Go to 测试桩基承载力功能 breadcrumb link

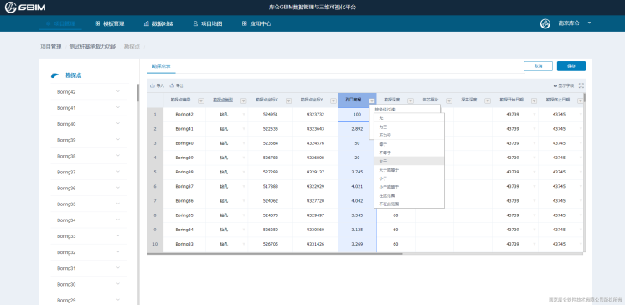[92, 47]
